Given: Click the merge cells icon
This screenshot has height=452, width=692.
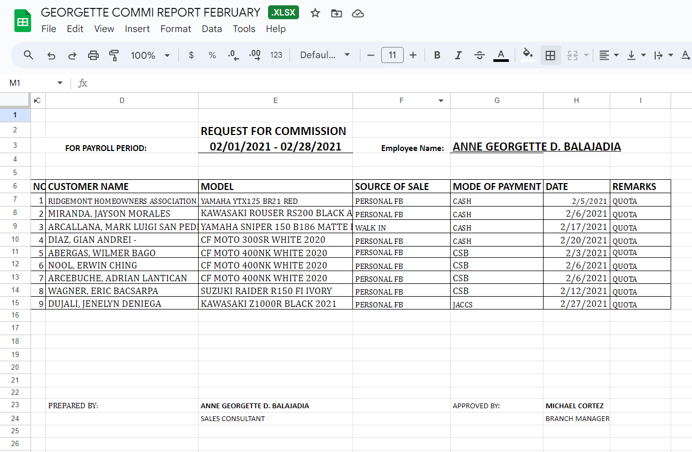Looking at the screenshot, I should (573, 55).
